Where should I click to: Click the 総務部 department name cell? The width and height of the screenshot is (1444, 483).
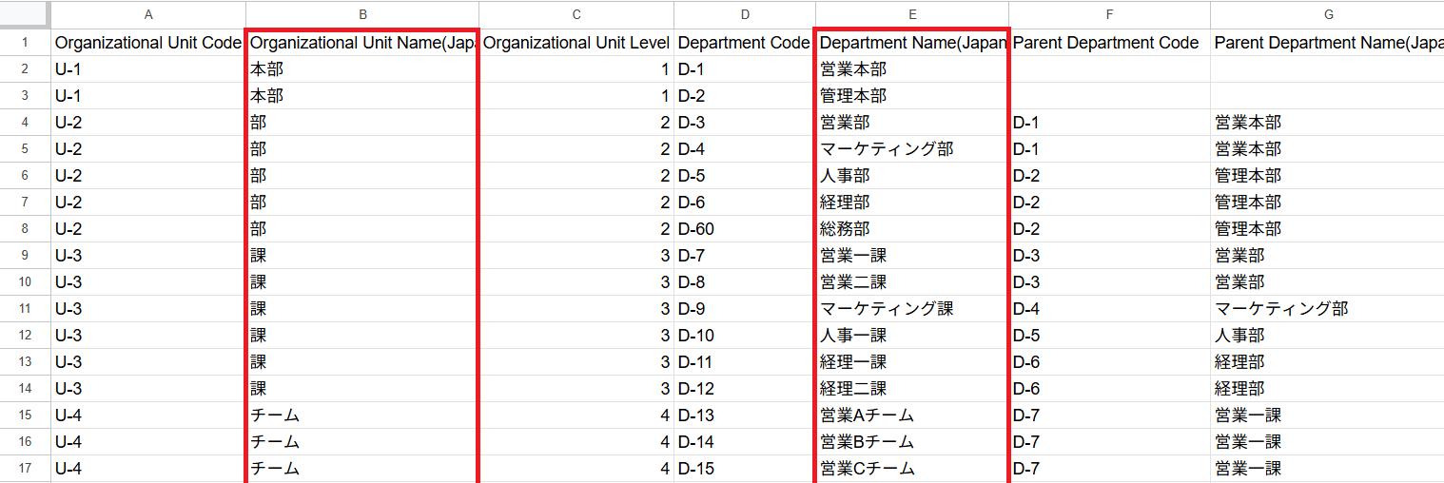click(912, 229)
